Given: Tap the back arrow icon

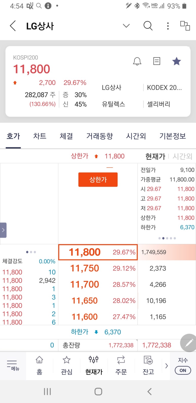Looking at the screenshot, I should (13, 26).
